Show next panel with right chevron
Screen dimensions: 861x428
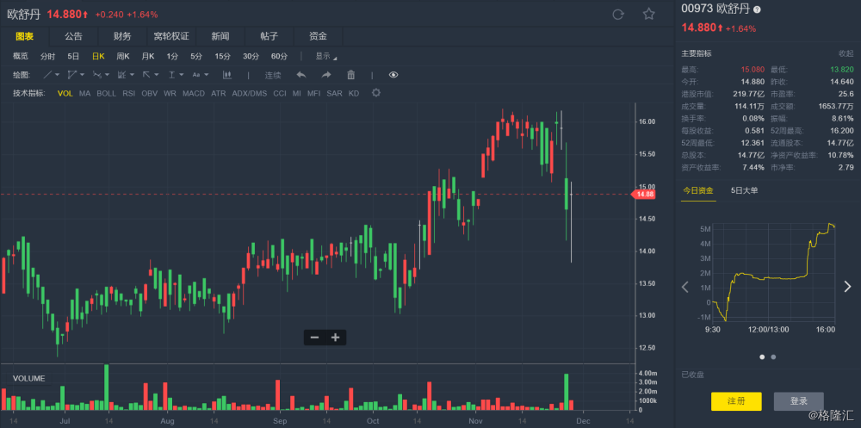click(847, 286)
